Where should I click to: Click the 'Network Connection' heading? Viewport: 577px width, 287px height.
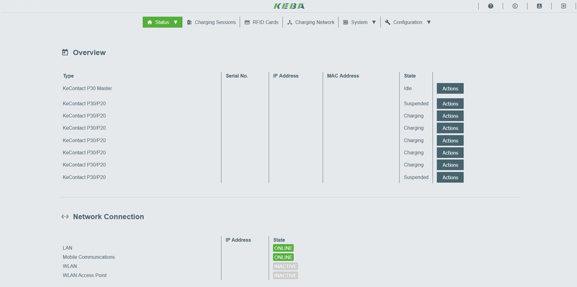pyautogui.click(x=108, y=217)
